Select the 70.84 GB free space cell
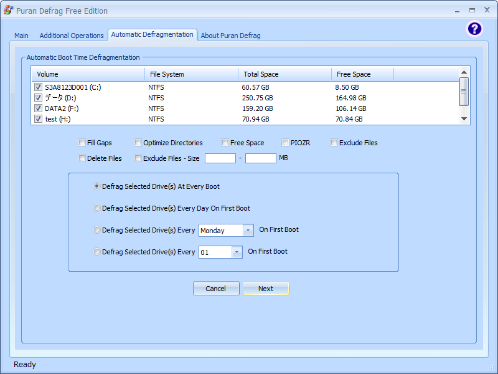This screenshot has width=498, height=374. click(349, 119)
